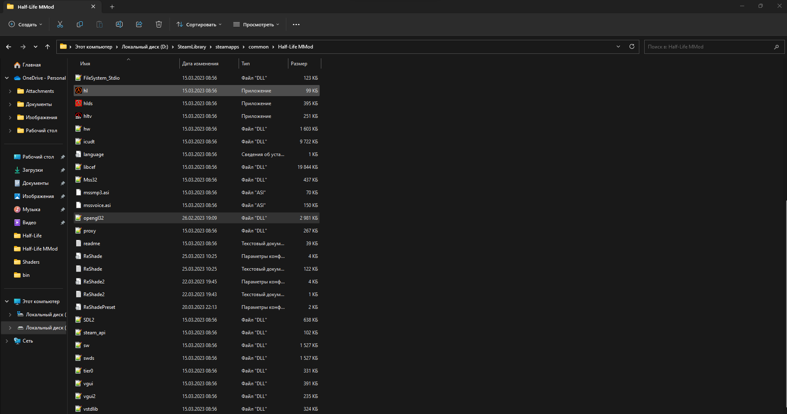Open address bar history dropdown
Image resolution: width=787 pixels, height=414 pixels.
pos(618,46)
